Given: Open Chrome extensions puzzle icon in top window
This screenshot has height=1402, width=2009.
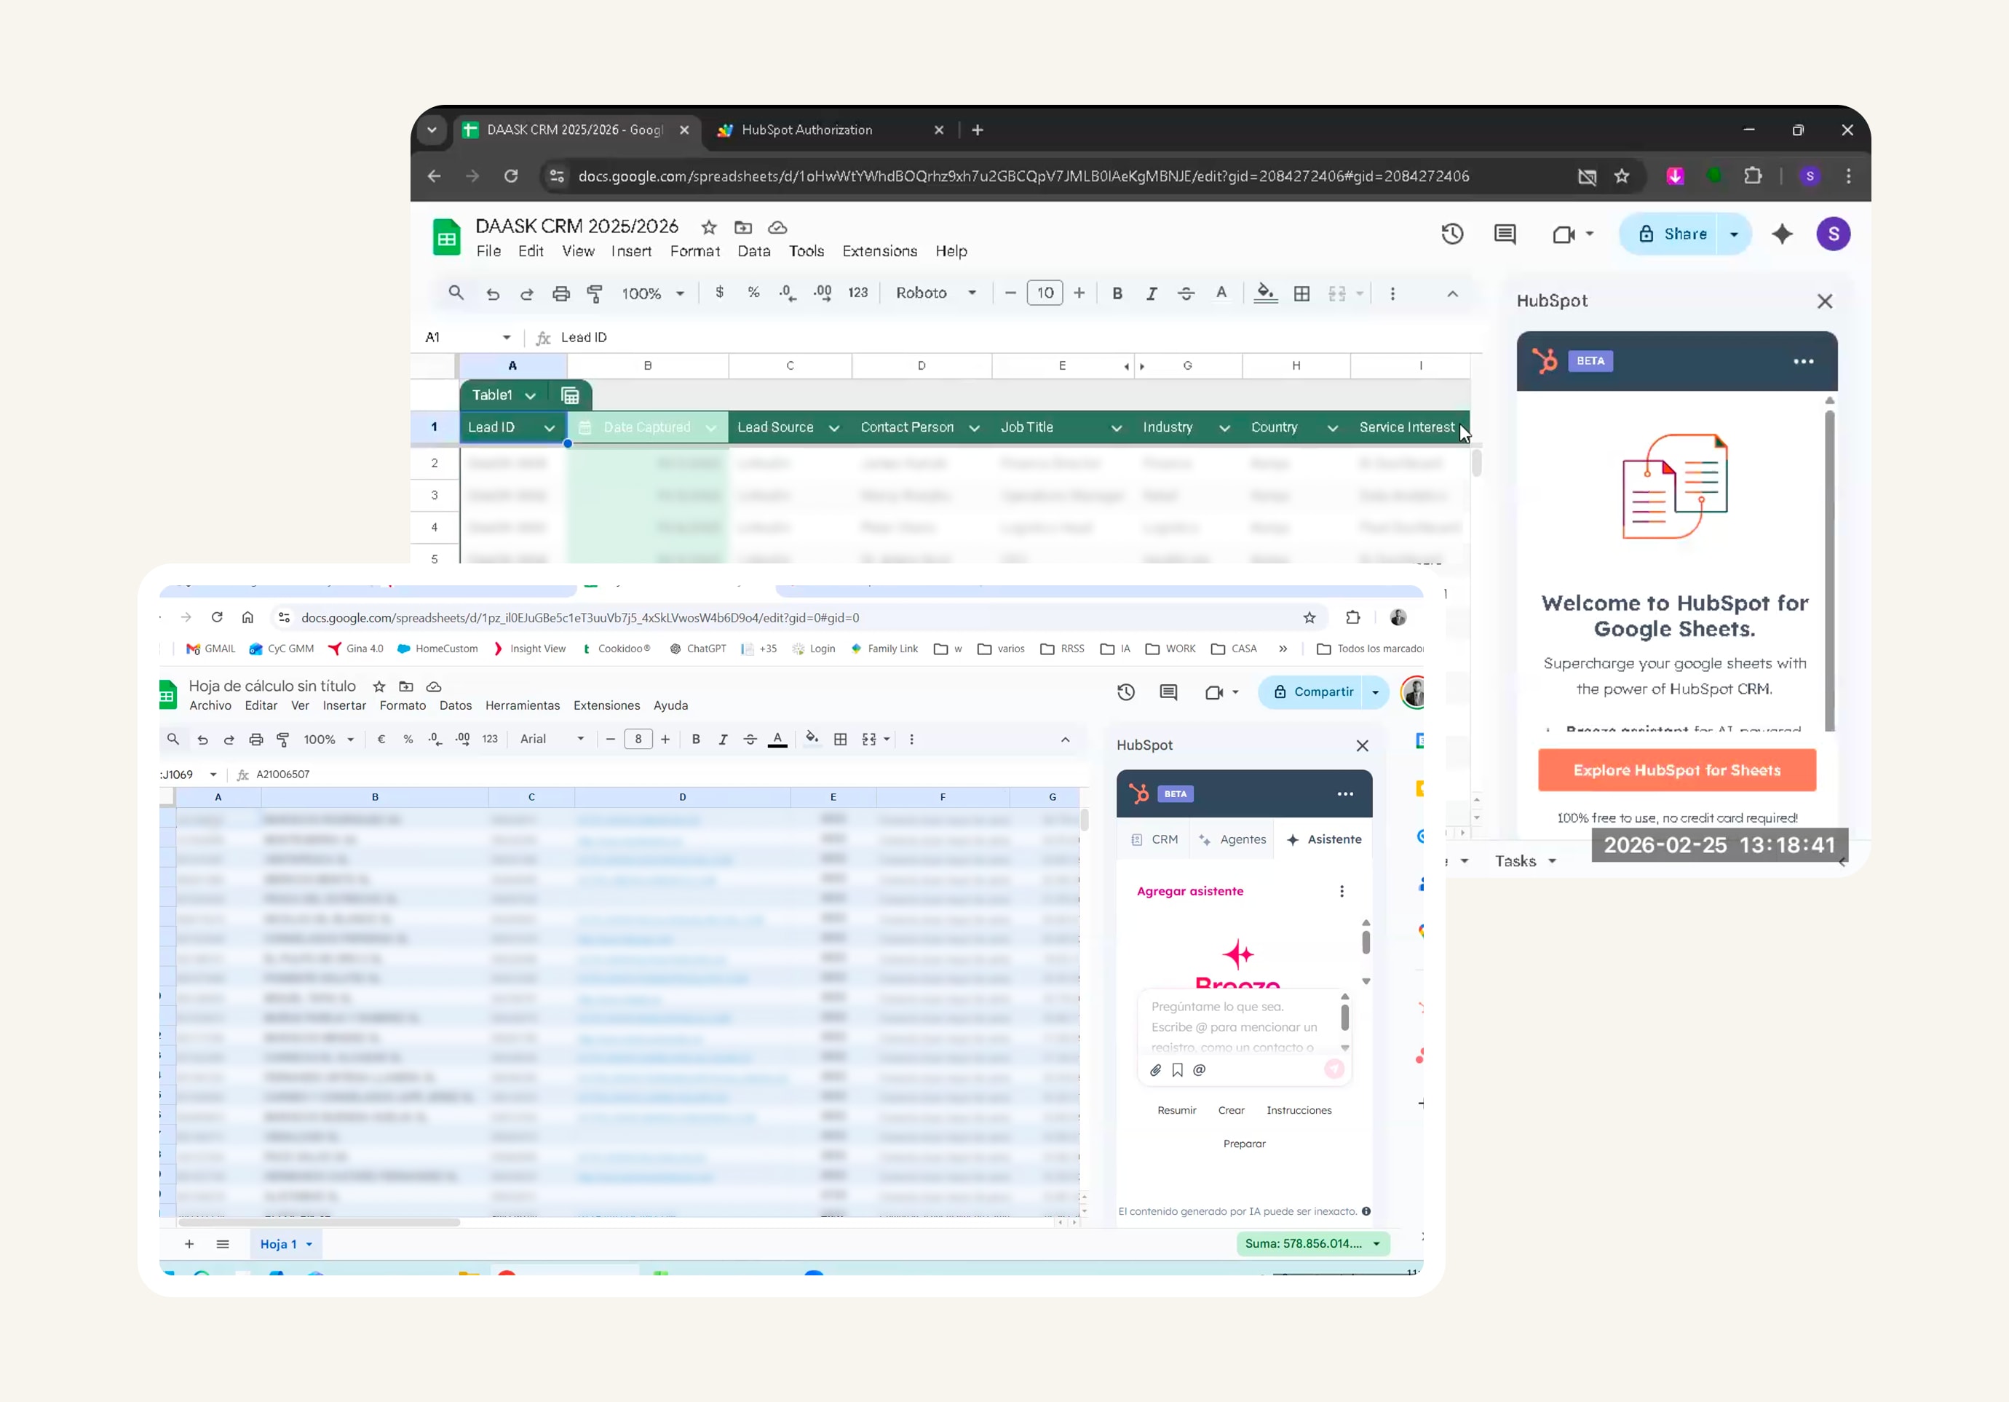Looking at the screenshot, I should (1753, 176).
